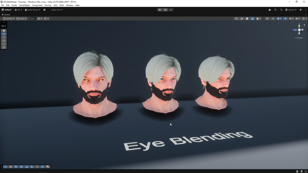Image resolution: width=308 pixels, height=173 pixels.
Task: Click the debug draw mode bug icon
Action: [x=257, y=18]
